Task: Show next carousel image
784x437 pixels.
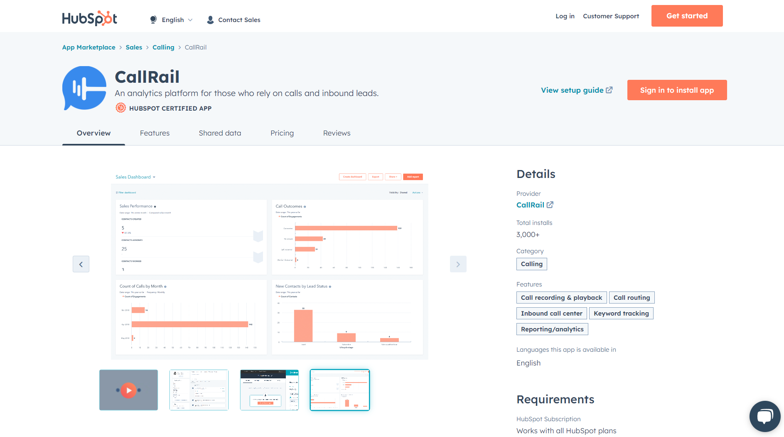Action: [458, 264]
